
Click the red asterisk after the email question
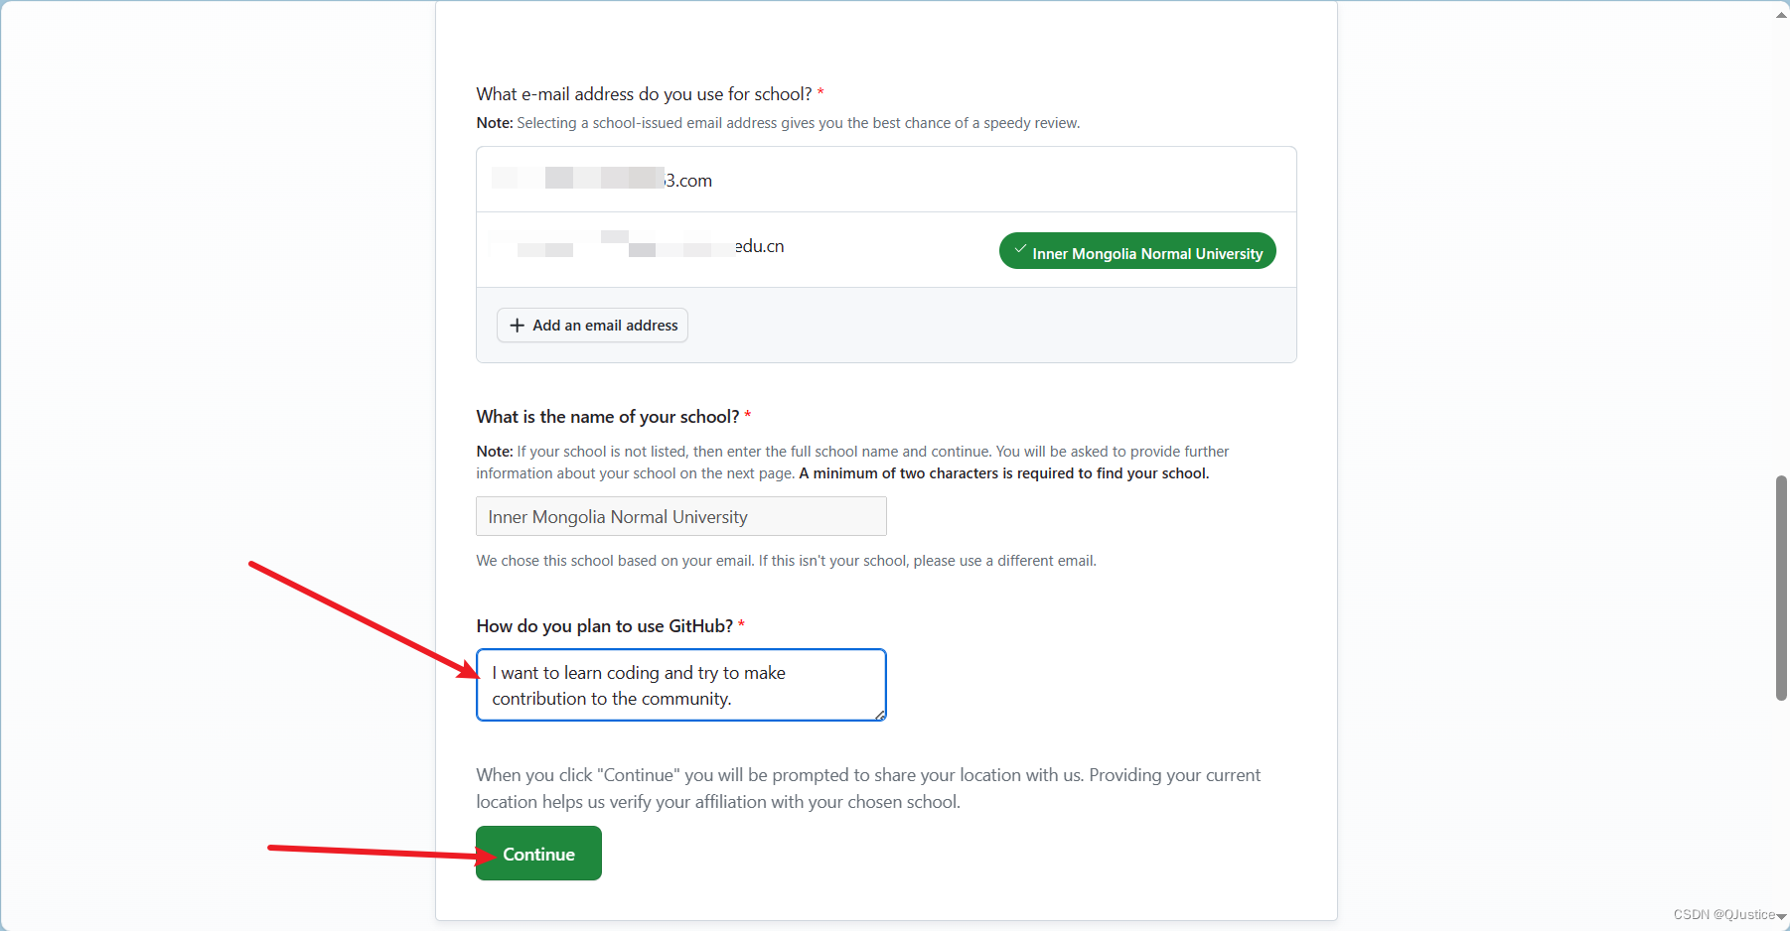click(820, 92)
